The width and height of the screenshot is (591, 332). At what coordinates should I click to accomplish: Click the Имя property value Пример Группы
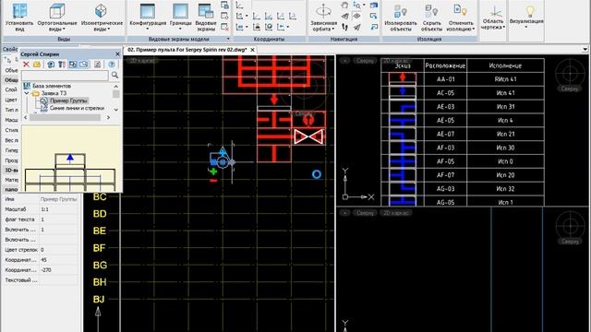pyautogui.click(x=59, y=199)
